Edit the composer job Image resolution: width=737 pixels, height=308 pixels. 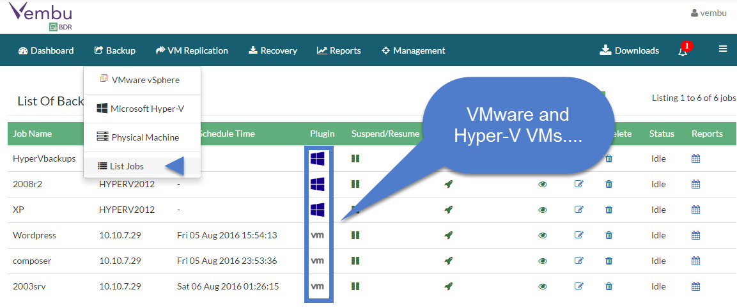pos(579,260)
